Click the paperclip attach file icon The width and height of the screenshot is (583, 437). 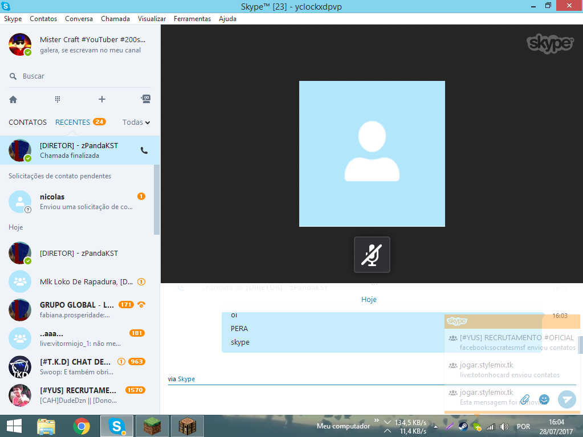(x=525, y=399)
